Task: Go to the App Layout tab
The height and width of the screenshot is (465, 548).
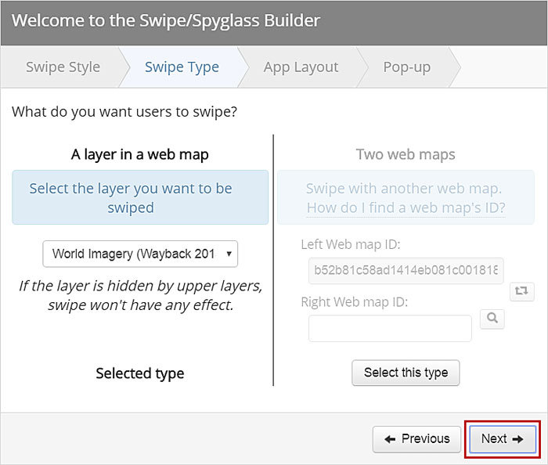Action: tap(301, 67)
